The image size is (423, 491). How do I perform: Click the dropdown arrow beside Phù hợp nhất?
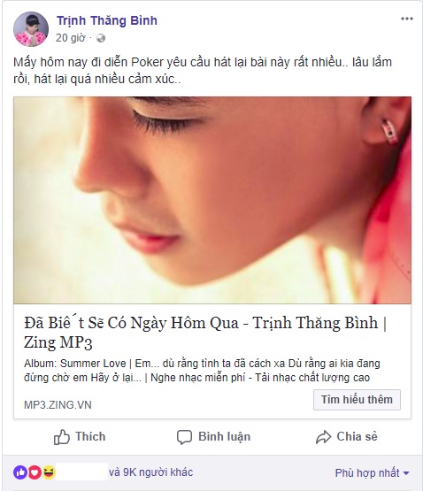pyautogui.click(x=406, y=473)
